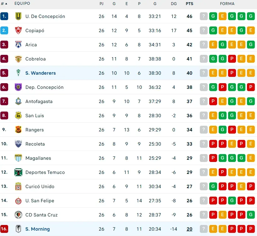The image size is (257, 236).
Task: Open the Antofagasta team page
Action: coord(39,101)
